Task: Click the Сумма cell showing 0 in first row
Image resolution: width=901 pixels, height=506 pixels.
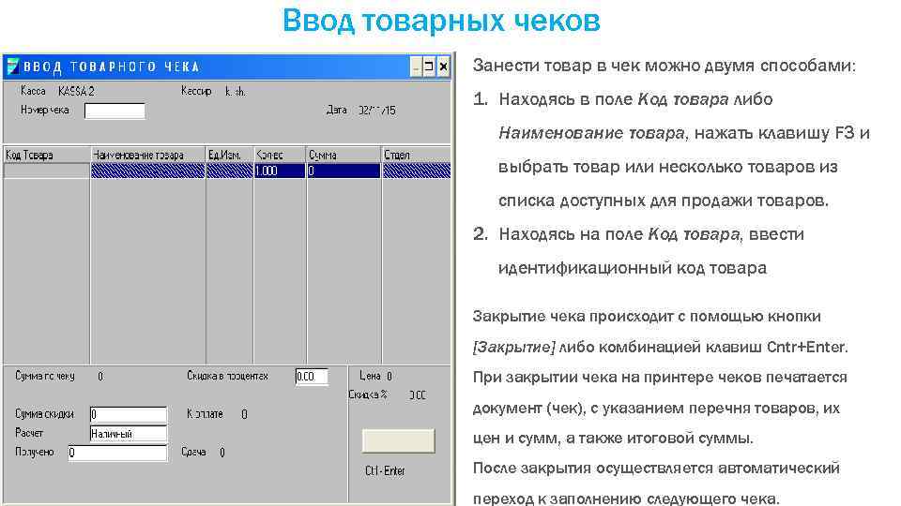Action: tap(344, 171)
